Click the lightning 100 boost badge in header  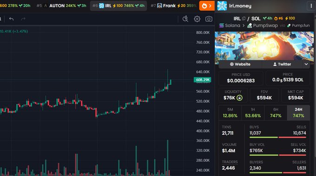[290, 19]
